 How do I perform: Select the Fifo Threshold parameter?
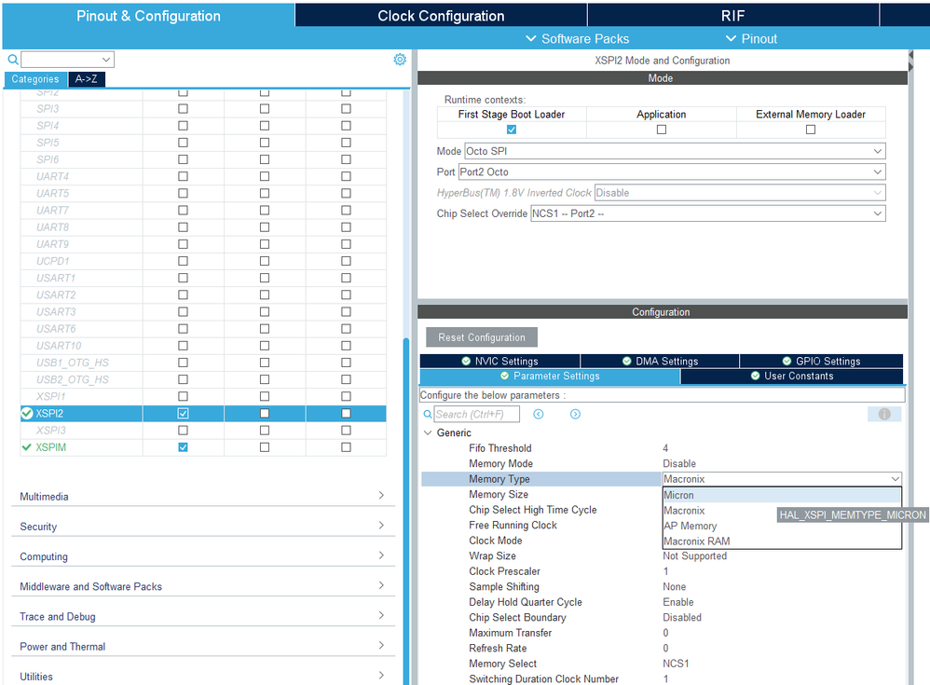click(x=500, y=448)
